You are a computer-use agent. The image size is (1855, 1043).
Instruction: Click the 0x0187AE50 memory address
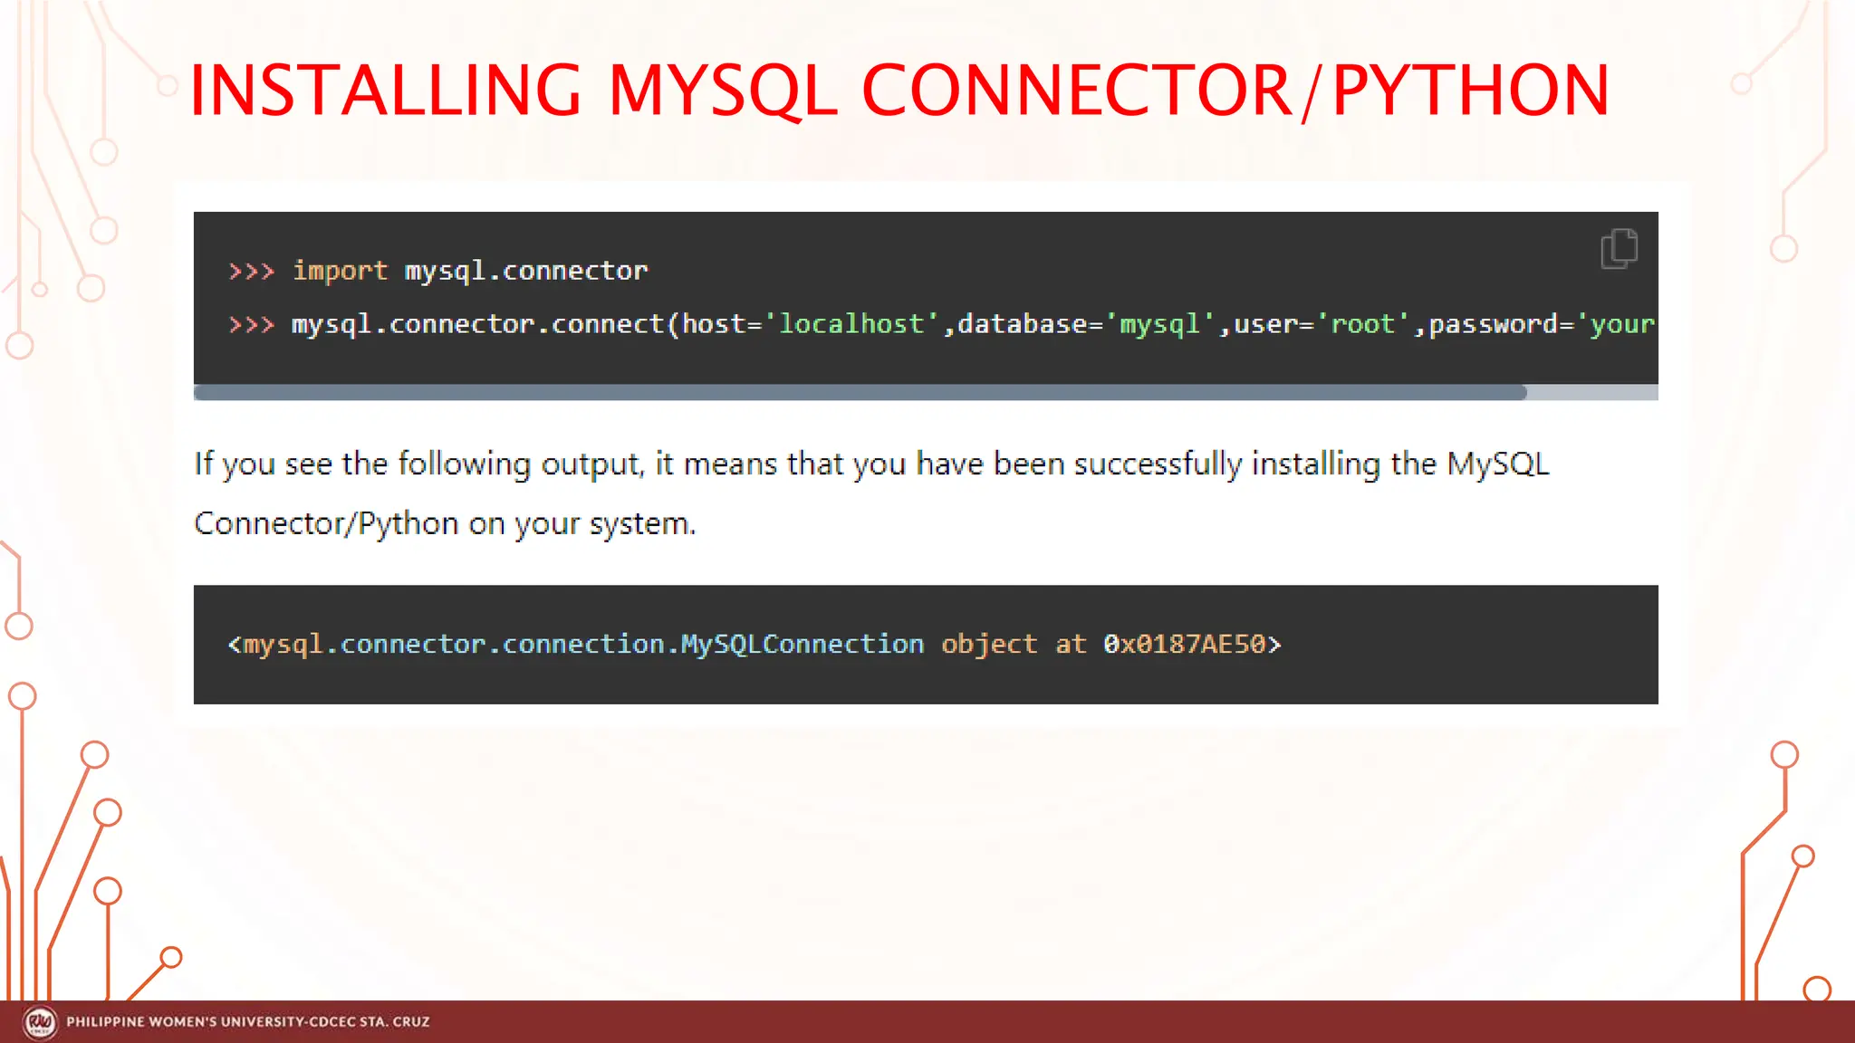tap(1184, 644)
